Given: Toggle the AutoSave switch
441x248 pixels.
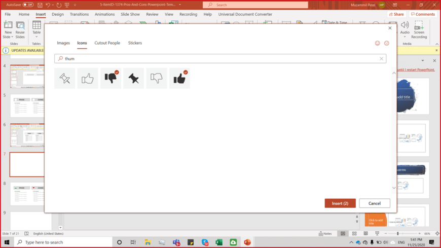Looking at the screenshot, I should pyautogui.click(x=27, y=5).
